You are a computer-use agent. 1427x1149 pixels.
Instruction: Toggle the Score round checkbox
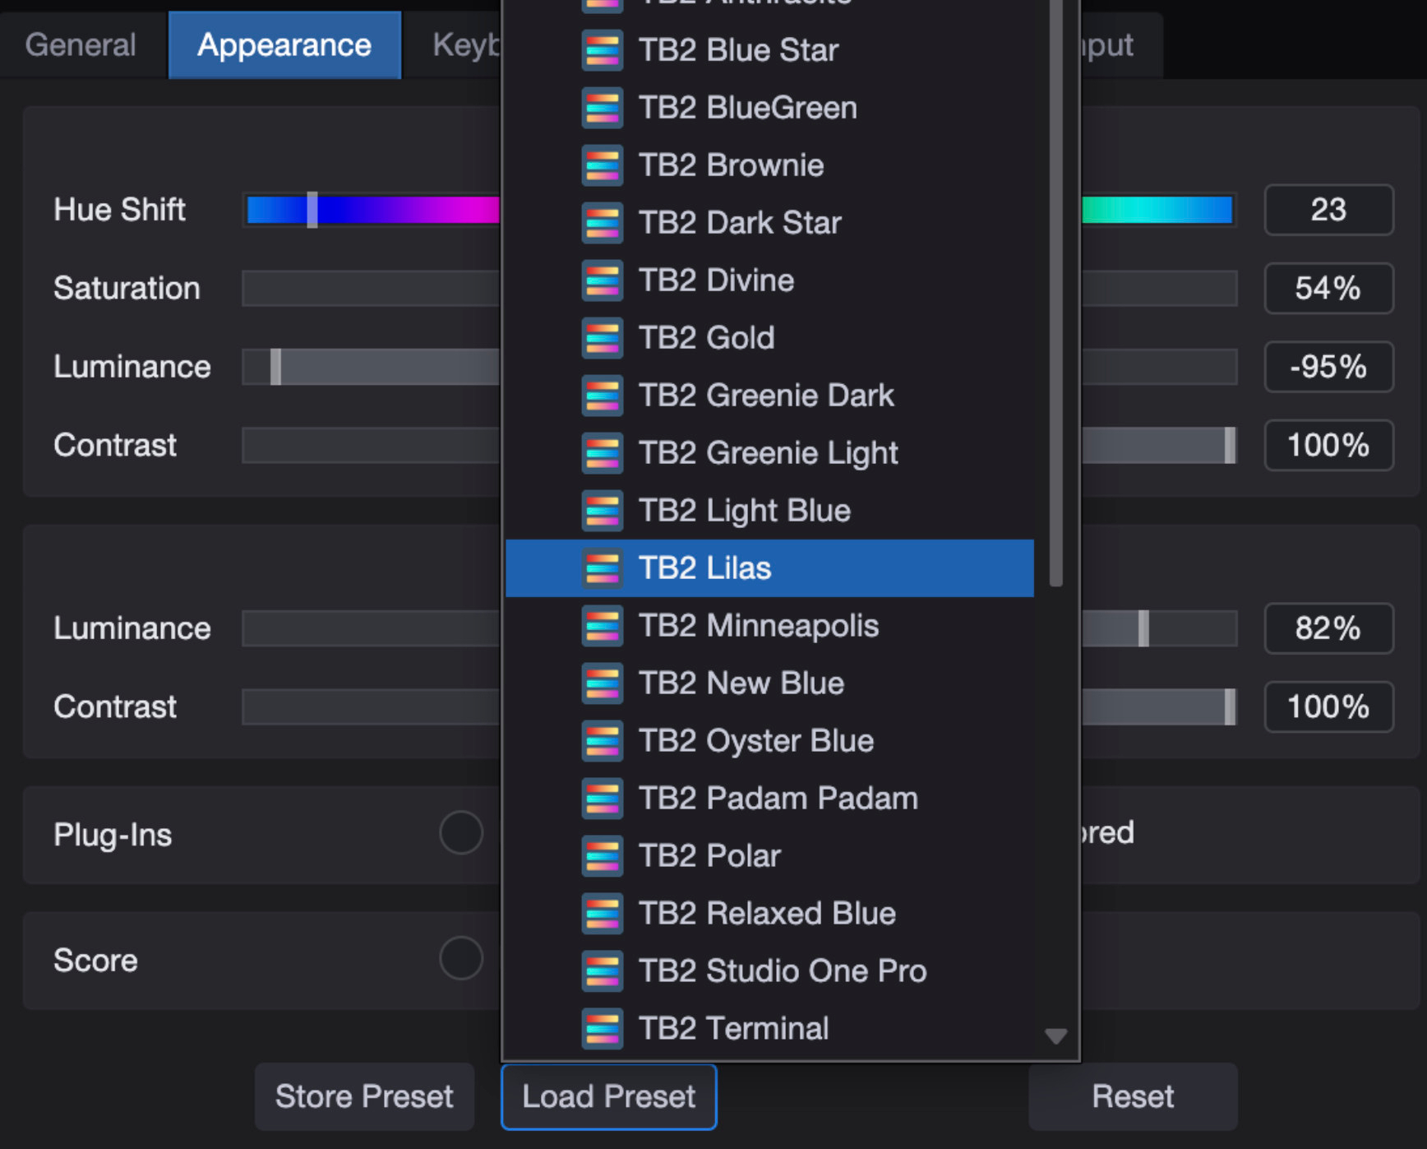(460, 958)
